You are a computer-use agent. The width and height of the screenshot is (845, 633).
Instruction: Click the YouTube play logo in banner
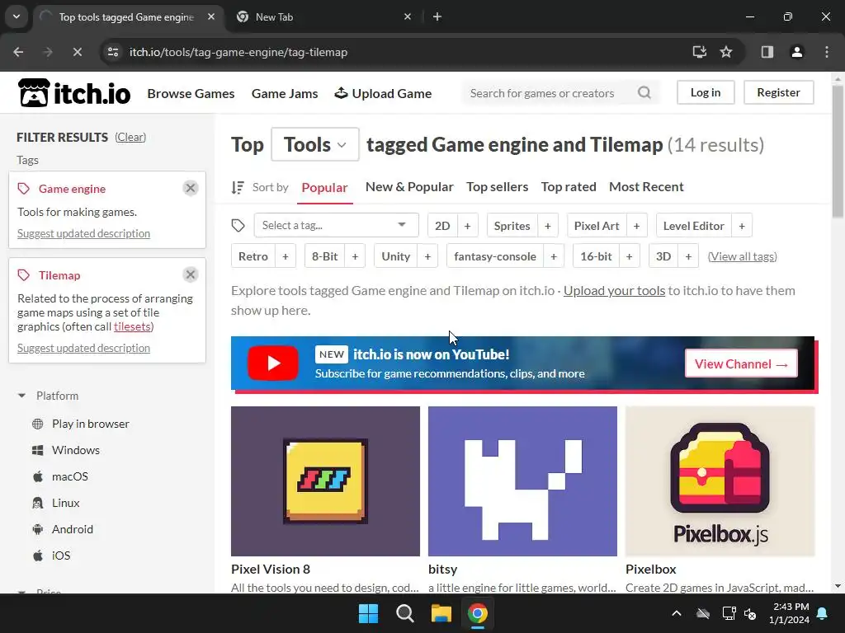pyautogui.click(x=272, y=363)
